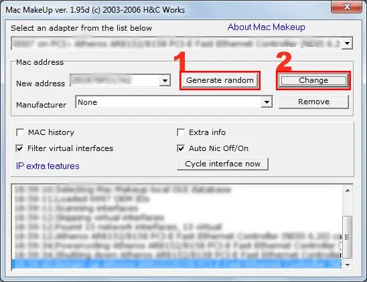The height and width of the screenshot is (282, 367).
Task: Close the Mac MakeUp window
Action: (348, 7)
